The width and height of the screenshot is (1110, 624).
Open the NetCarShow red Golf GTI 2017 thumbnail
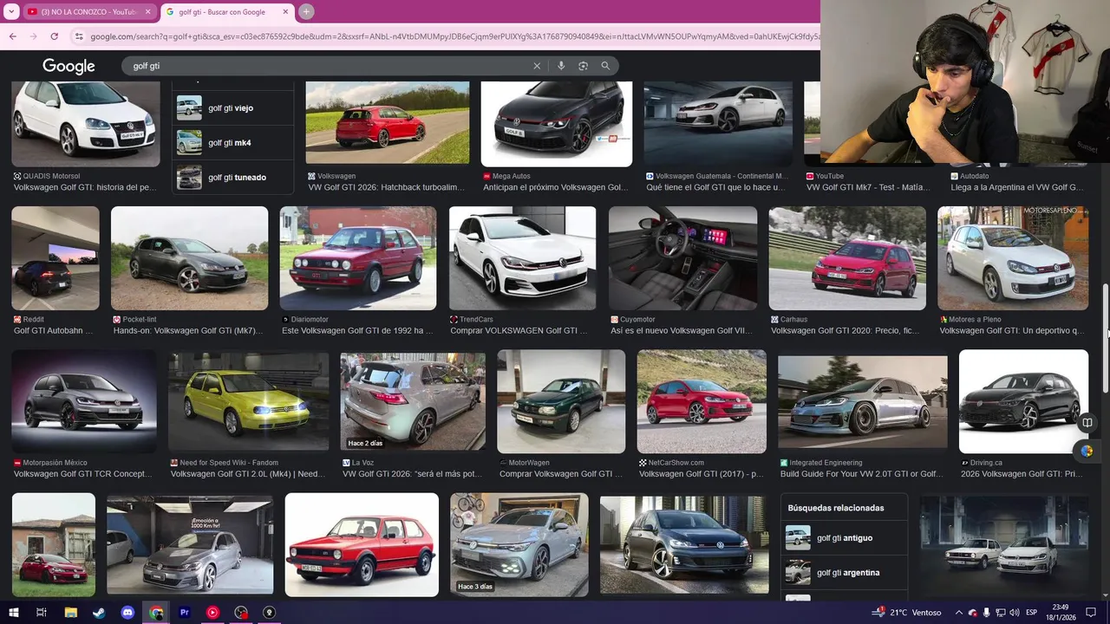click(702, 401)
